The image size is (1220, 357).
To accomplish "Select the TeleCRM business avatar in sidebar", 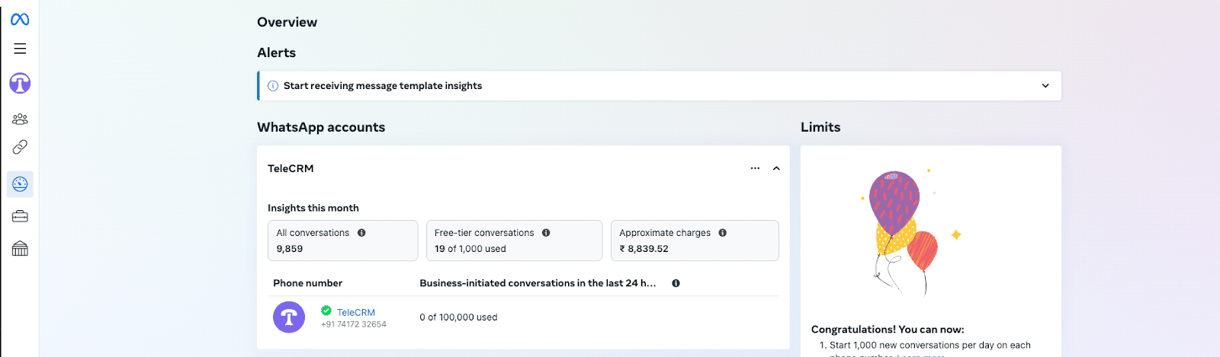I will [x=20, y=83].
